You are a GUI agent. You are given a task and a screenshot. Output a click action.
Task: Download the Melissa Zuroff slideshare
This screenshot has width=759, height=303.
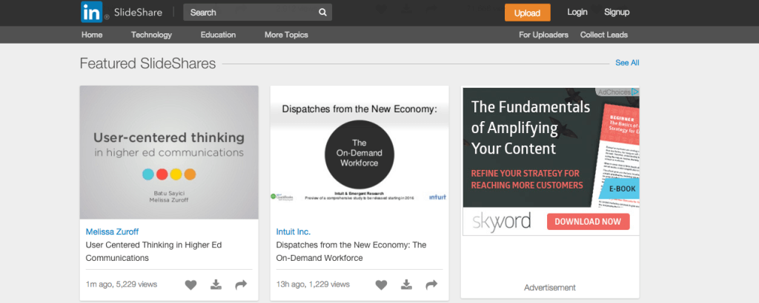[216, 285]
